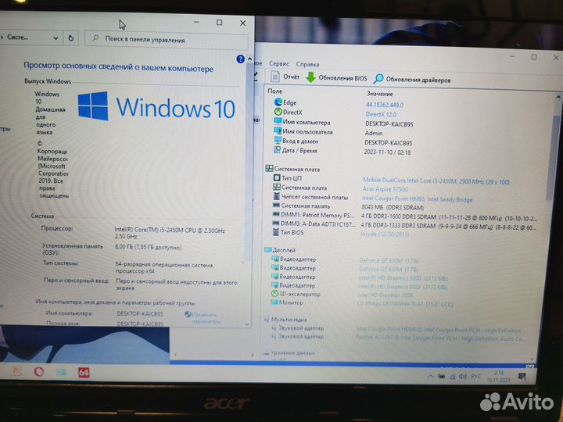Viewport: 563px width, 422px height.
Task: Click the Тип BIOS row icon
Action: pyautogui.click(x=276, y=232)
